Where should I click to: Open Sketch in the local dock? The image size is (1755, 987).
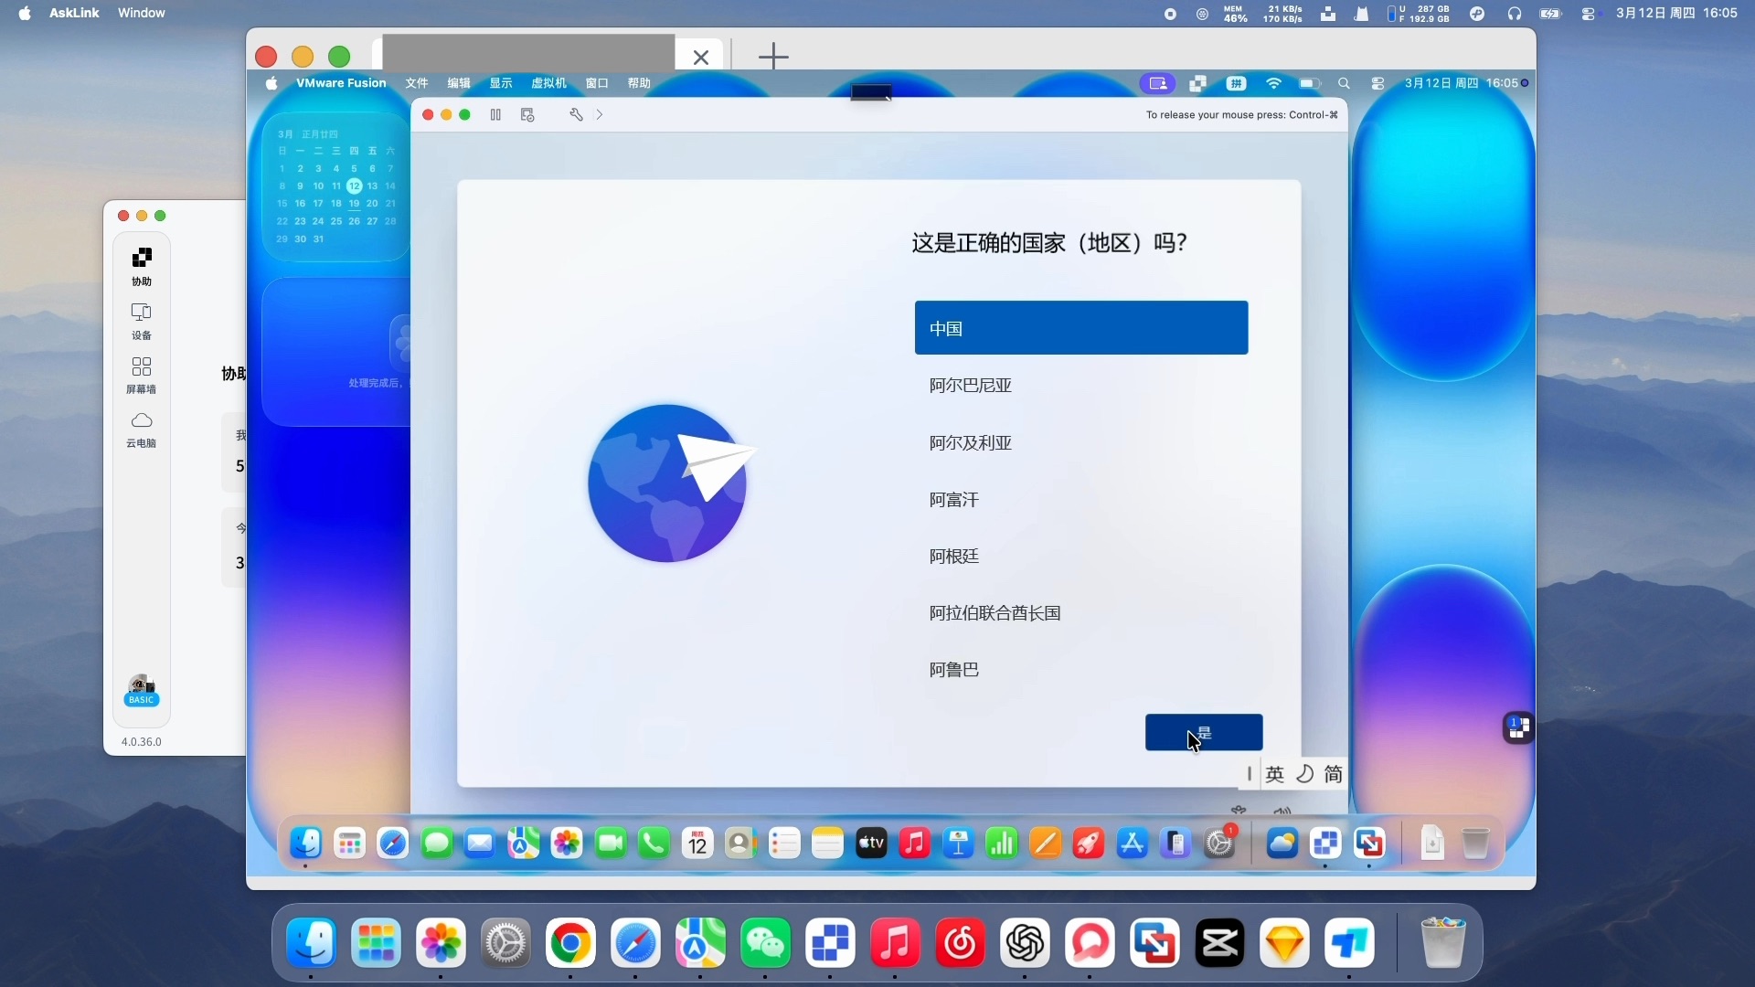pyautogui.click(x=1284, y=943)
